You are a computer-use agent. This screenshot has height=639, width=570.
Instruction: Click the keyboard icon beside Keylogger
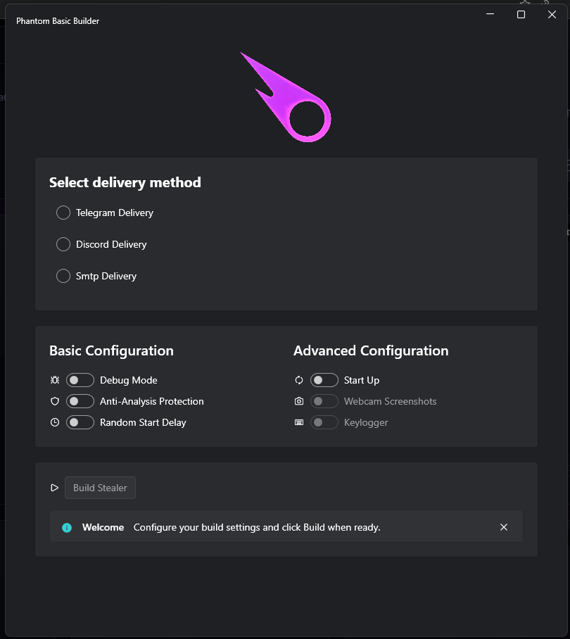(x=299, y=422)
